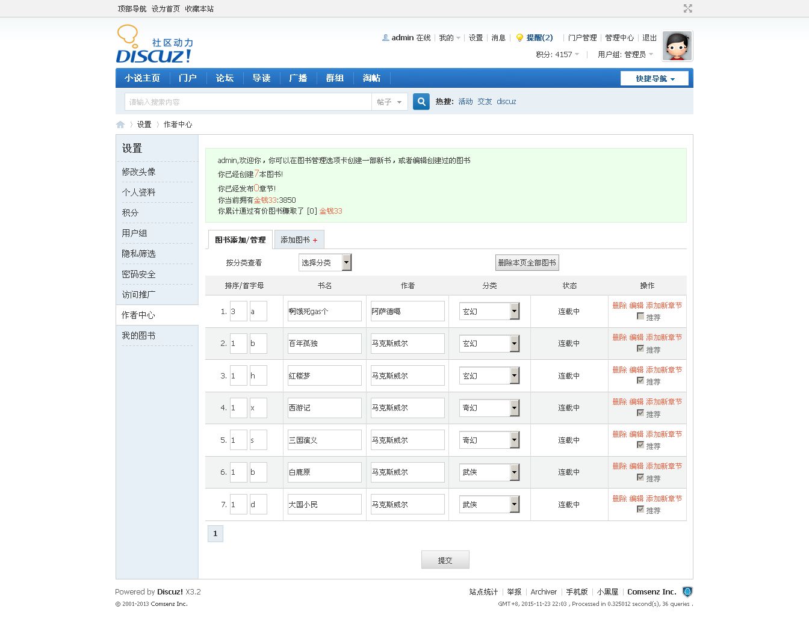Select 个人资料 in the settings sidebar
This screenshot has height=639, width=809.
138,193
